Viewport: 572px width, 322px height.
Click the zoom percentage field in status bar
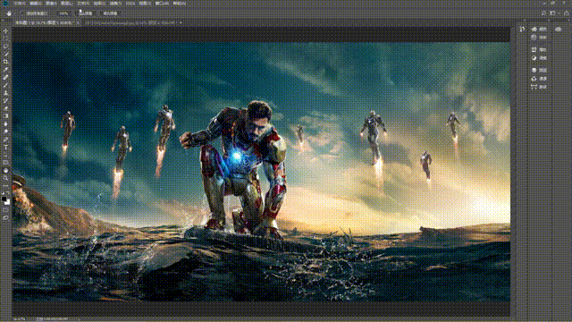click(x=19, y=319)
